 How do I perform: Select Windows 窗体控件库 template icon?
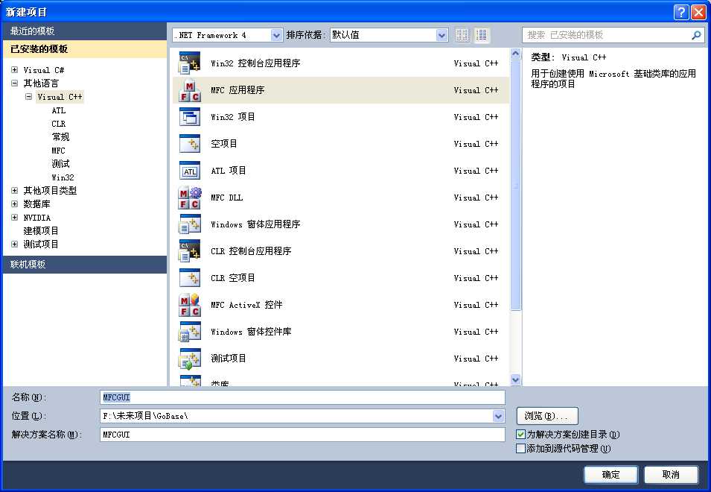(x=190, y=332)
